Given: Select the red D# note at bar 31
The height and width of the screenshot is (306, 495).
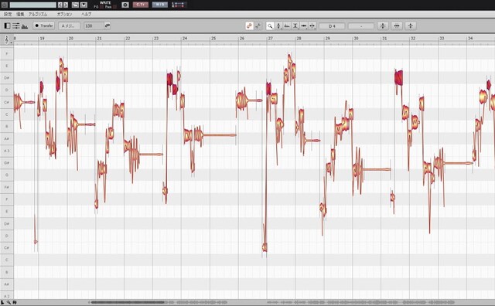Looking at the screenshot, I should 399,77.
